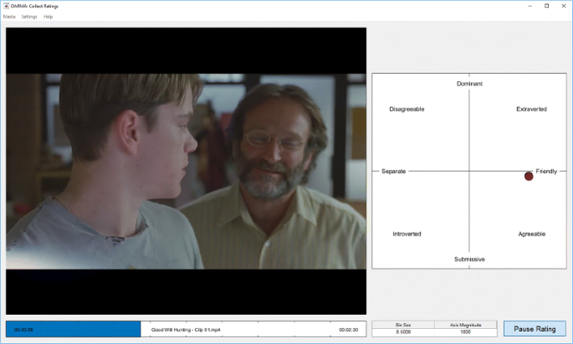Open the Media menu
The width and height of the screenshot is (573, 344).
[8, 17]
